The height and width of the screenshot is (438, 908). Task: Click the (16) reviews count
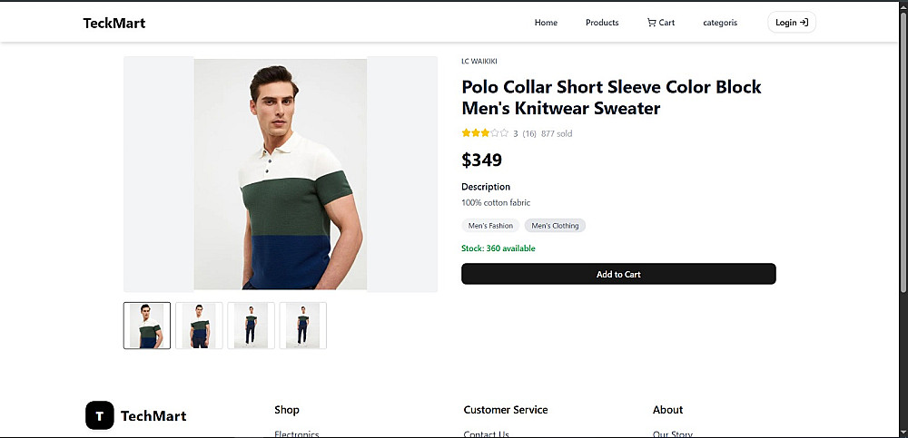pos(529,133)
